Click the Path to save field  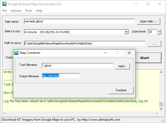pos(85,43)
